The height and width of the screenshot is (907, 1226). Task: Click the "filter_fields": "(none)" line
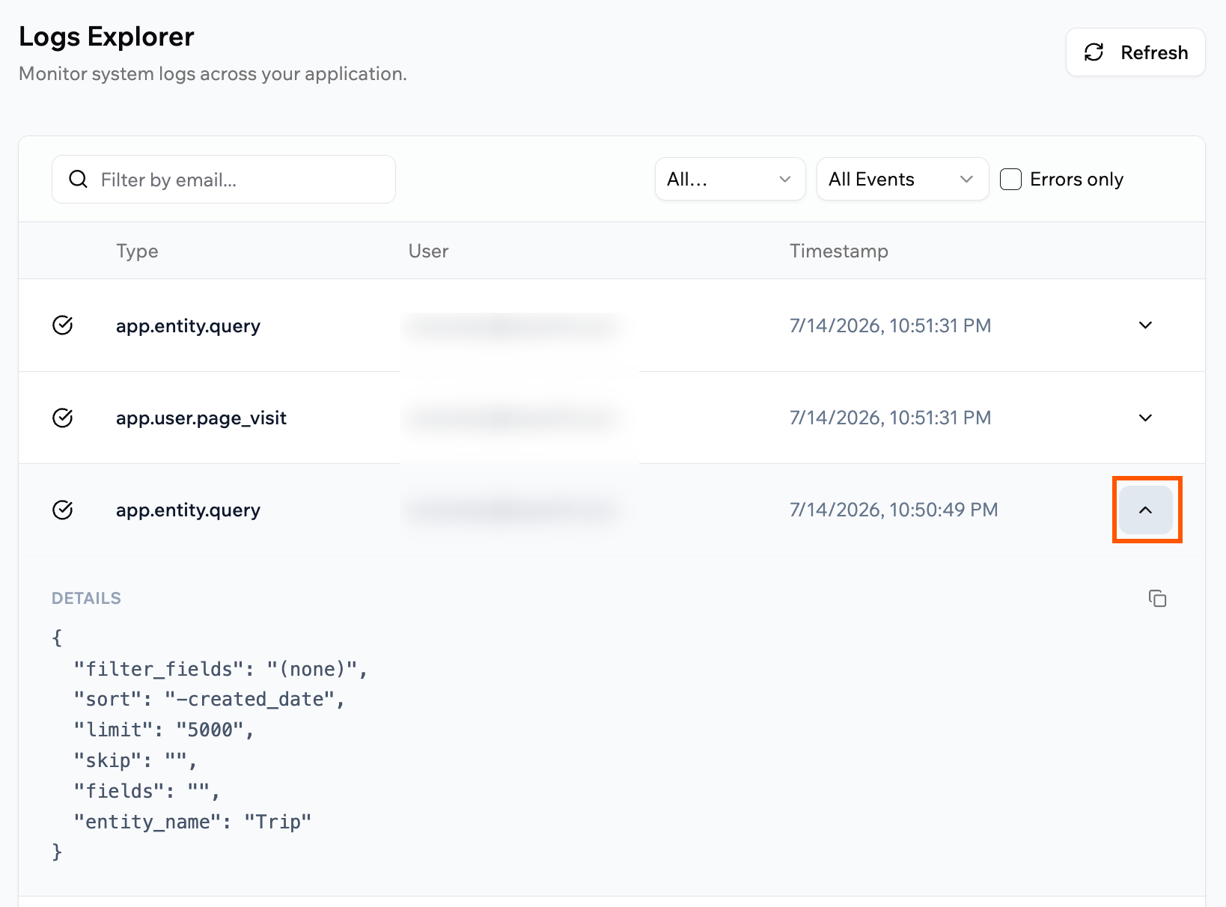[221, 668]
